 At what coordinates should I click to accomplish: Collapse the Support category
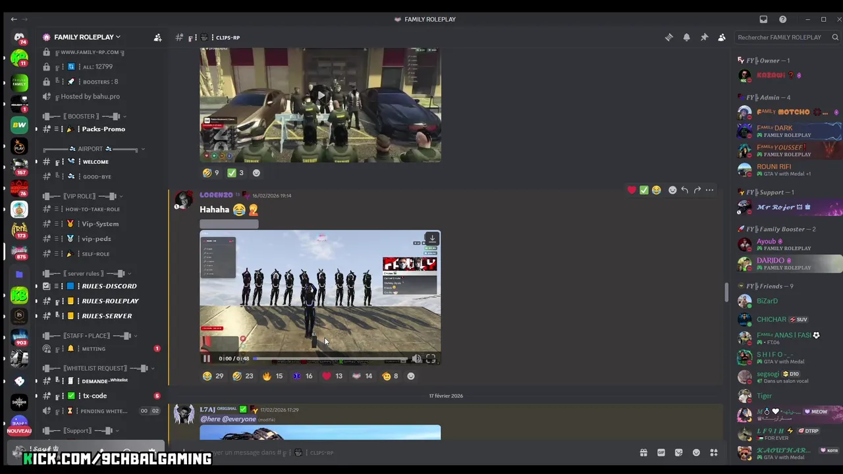pyautogui.click(x=82, y=431)
